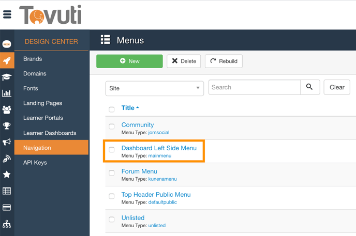Open the hamburger menu icon
The width and height of the screenshot is (356, 236).
tap(7, 14)
